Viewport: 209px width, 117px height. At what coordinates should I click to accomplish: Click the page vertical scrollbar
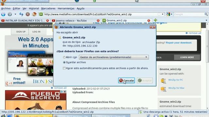click(x=207, y=46)
